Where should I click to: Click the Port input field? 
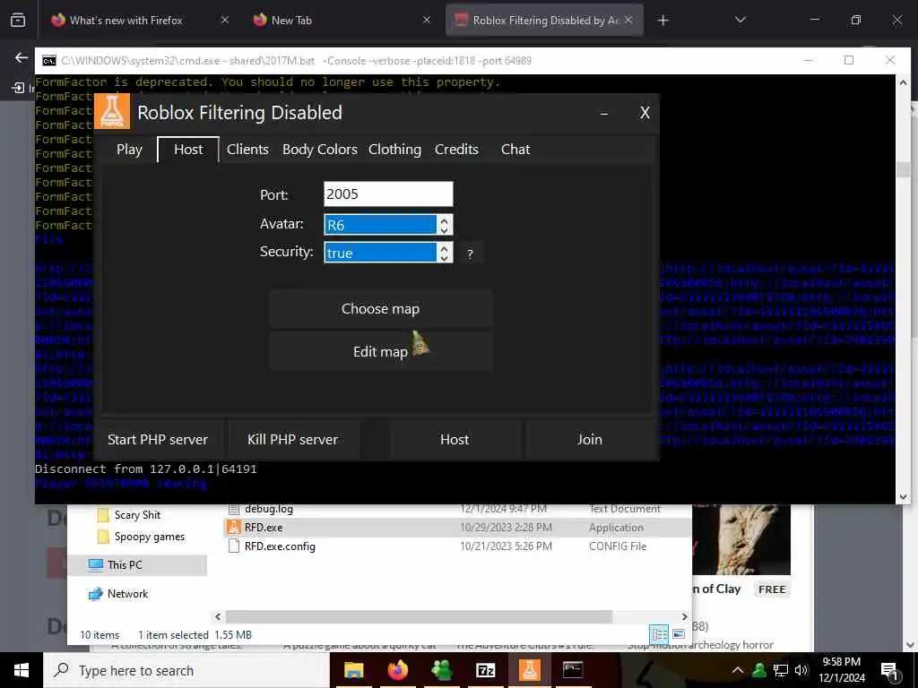(388, 193)
